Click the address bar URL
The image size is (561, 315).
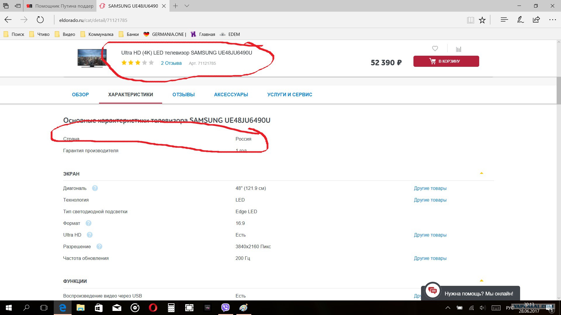click(x=93, y=20)
